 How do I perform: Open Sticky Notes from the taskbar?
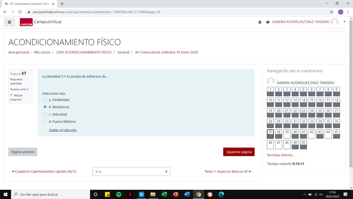[107, 194]
